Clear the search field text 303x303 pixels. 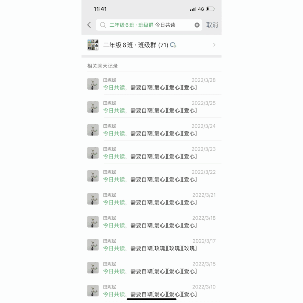[x=197, y=25]
